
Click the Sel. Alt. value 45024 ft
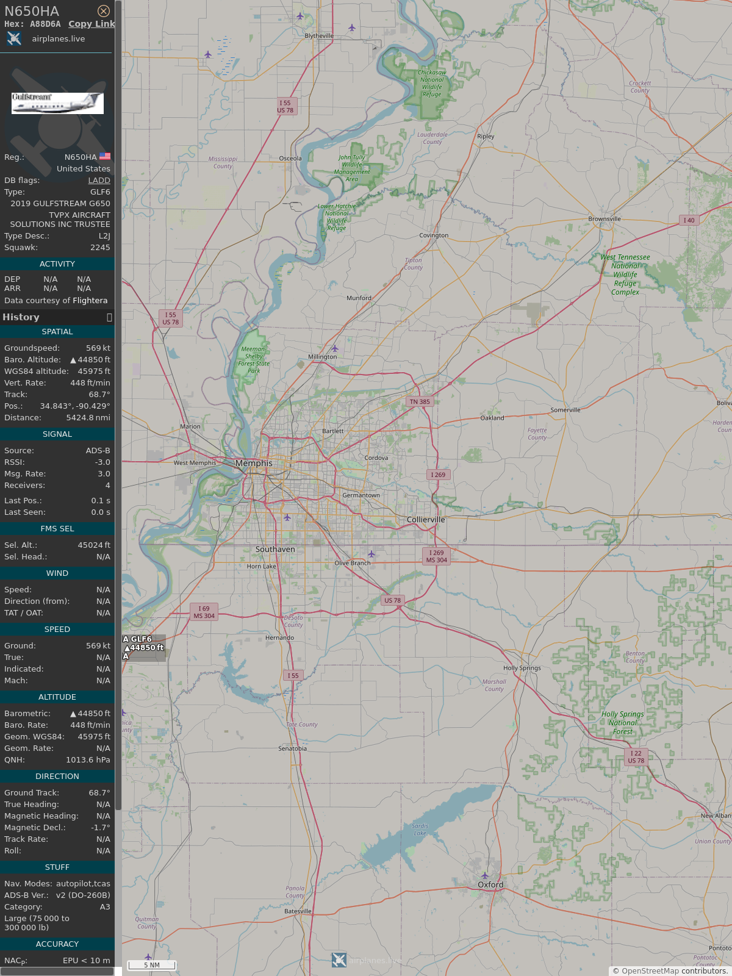point(94,545)
